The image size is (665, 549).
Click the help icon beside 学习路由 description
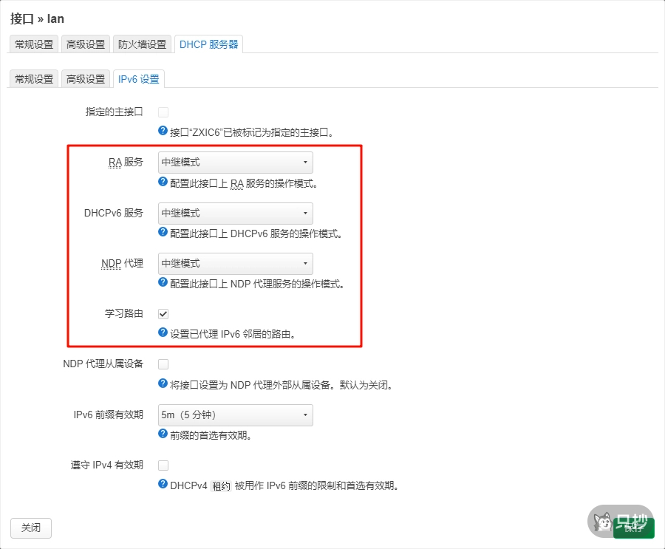tap(162, 334)
